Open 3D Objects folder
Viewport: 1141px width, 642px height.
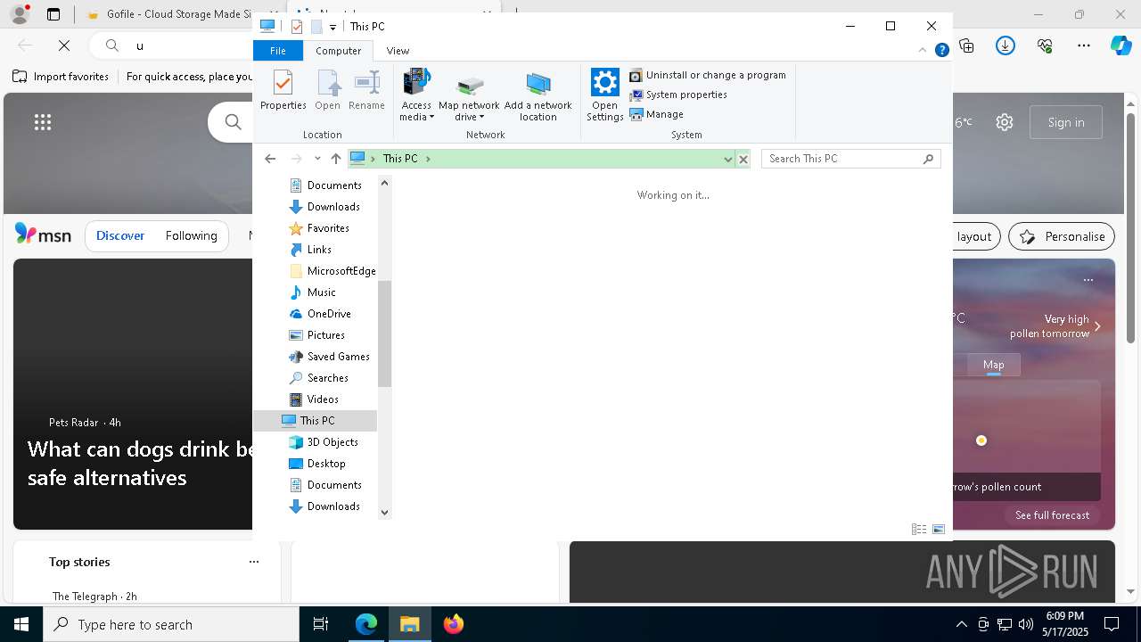point(332,442)
